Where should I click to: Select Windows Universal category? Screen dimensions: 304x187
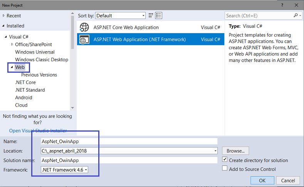35,52
